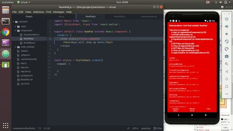Open the Atom app menu dropdown
The width and height of the screenshot is (233, 131).
[x=23, y=2]
